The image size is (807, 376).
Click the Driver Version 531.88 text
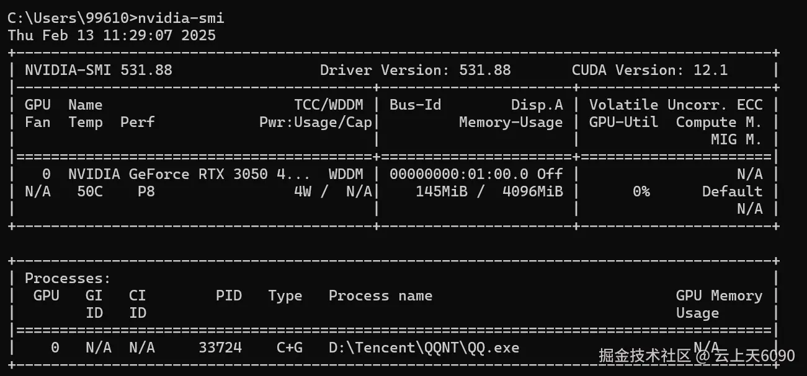coord(415,70)
